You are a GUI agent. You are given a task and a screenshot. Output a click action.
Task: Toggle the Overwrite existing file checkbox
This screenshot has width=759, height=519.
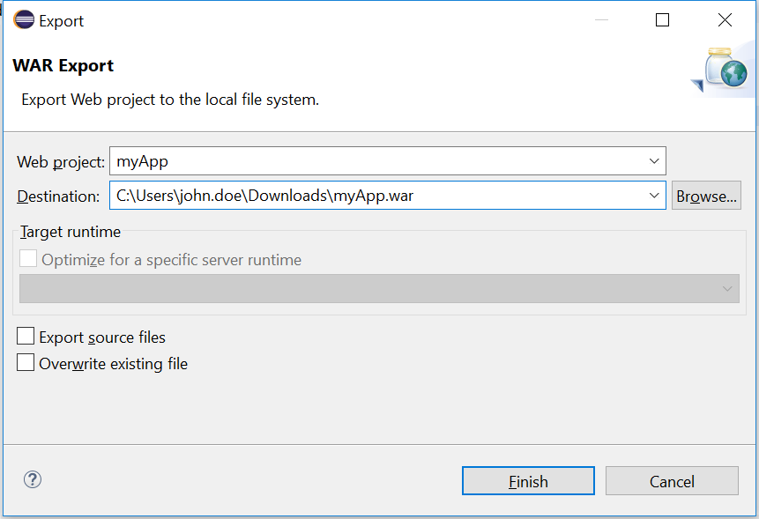26,363
